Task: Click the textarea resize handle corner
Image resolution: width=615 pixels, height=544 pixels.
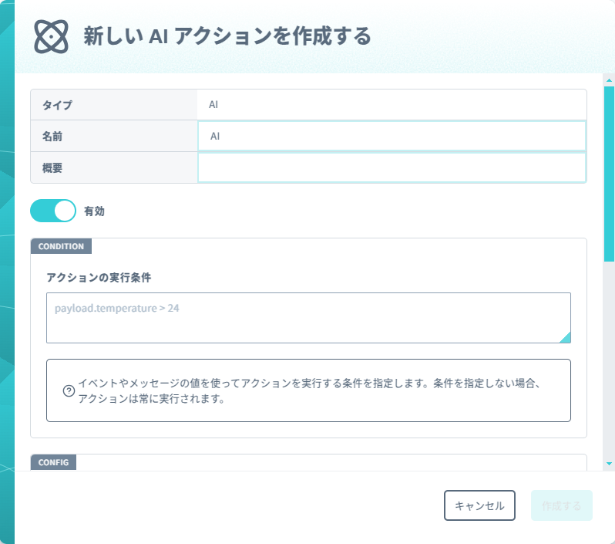Action: 565,337
